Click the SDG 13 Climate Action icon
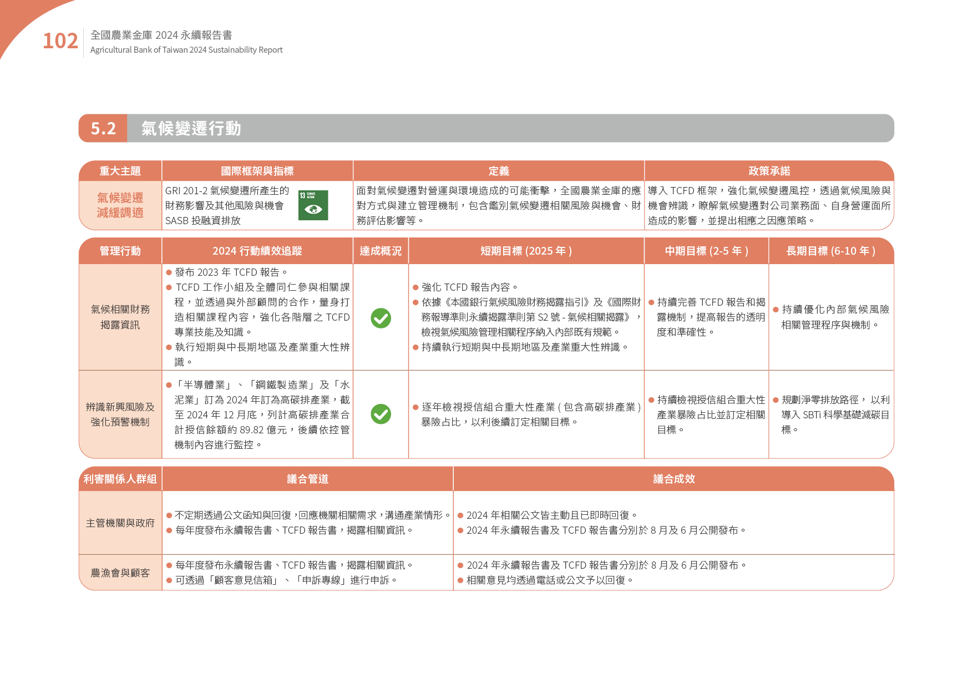The height and width of the screenshot is (688, 973). click(313, 205)
